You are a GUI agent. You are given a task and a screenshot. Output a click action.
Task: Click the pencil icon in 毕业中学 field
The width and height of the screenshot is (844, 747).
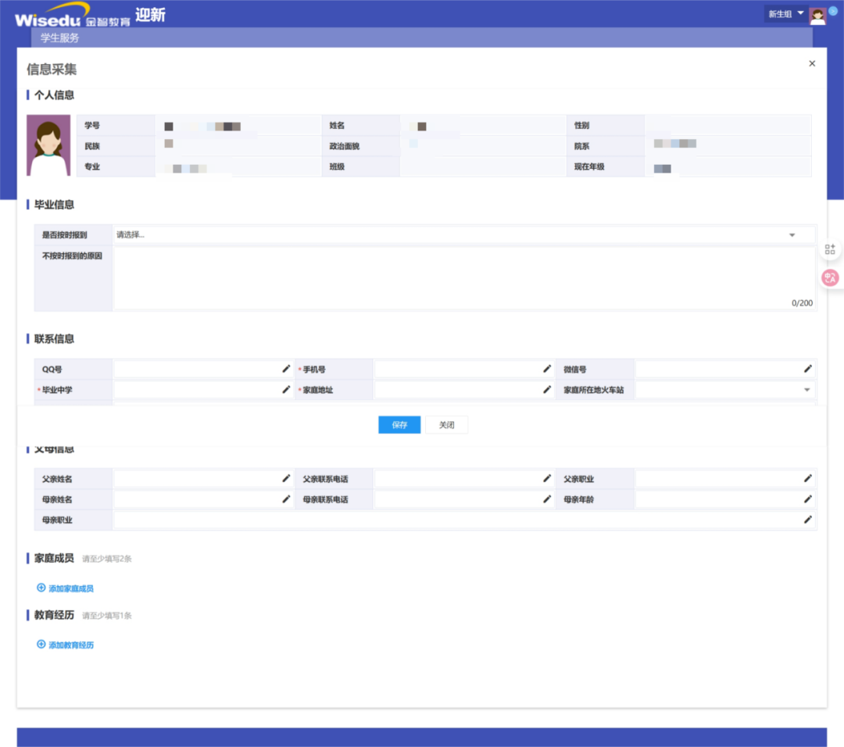tap(286, 389)
